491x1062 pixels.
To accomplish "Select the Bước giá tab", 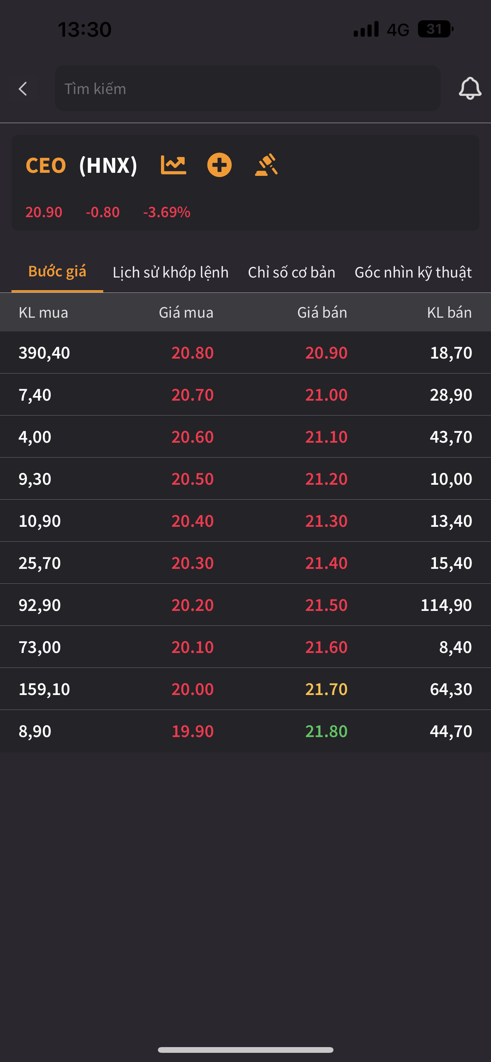I will pos(57,272).
